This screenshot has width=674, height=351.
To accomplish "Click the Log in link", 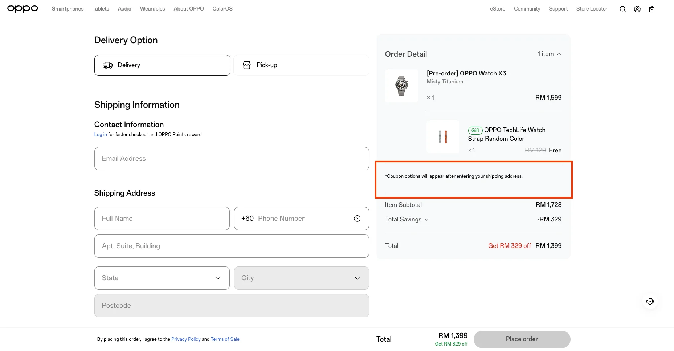I will point(101,135).
